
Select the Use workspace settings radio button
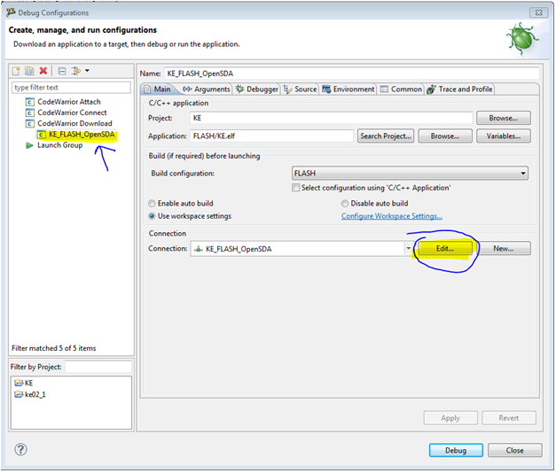[x=153, y=216]
